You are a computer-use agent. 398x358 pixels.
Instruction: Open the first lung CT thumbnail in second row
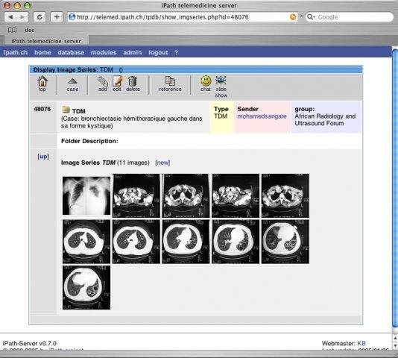[x=86, y=242]
